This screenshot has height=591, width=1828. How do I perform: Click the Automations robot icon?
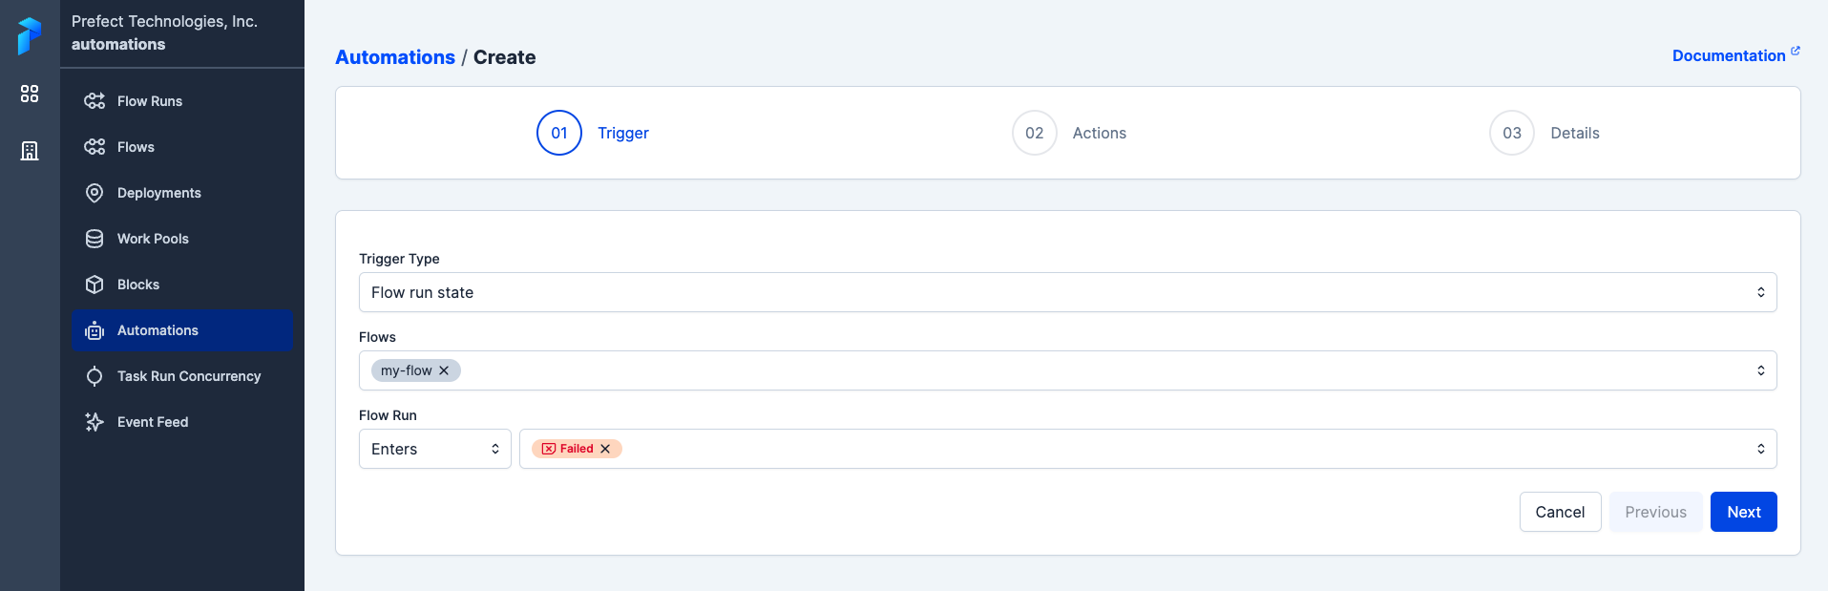tap(95, 330)
